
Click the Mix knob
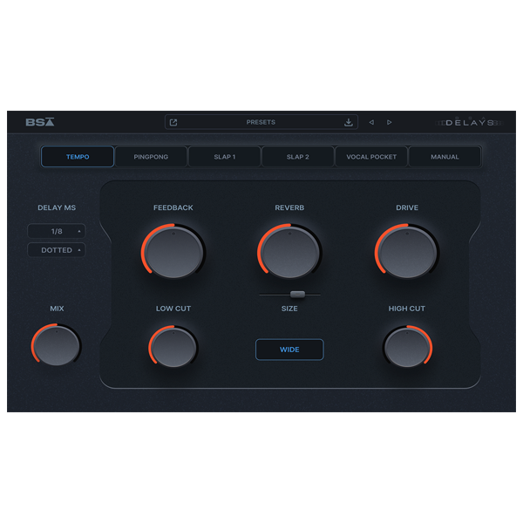click(x=57, y=346)
